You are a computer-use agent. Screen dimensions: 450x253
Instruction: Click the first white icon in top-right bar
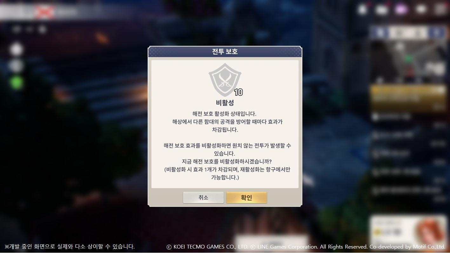[362, 10]
